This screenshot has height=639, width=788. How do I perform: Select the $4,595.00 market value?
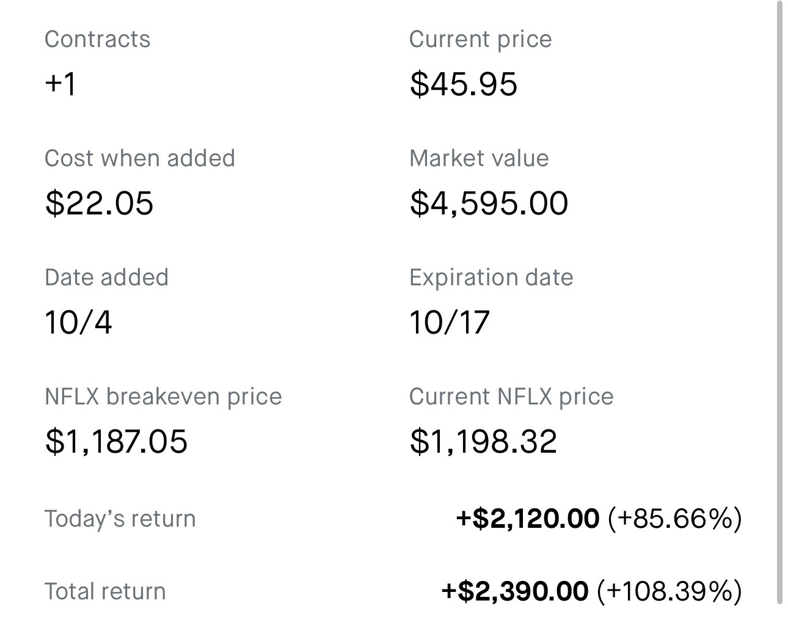point(489,203)
